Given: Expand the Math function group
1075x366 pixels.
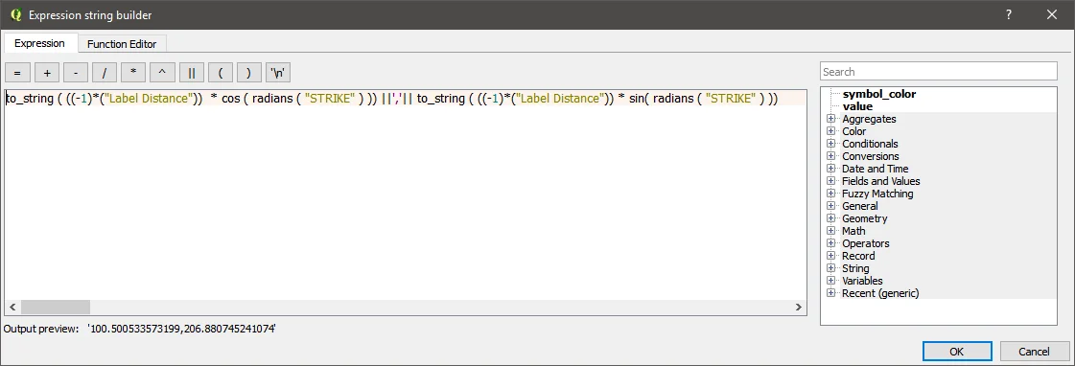Looking at the screenshot, I should coord(831,231).
